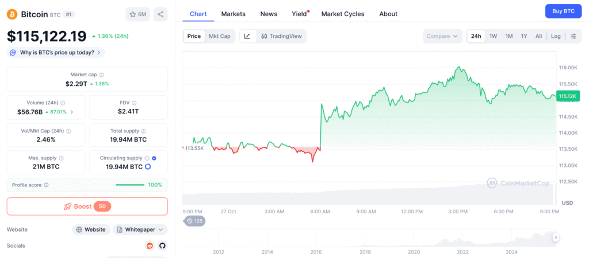Select the line chart style icon
The image size is (589, 258).
(x=247, y=36)
